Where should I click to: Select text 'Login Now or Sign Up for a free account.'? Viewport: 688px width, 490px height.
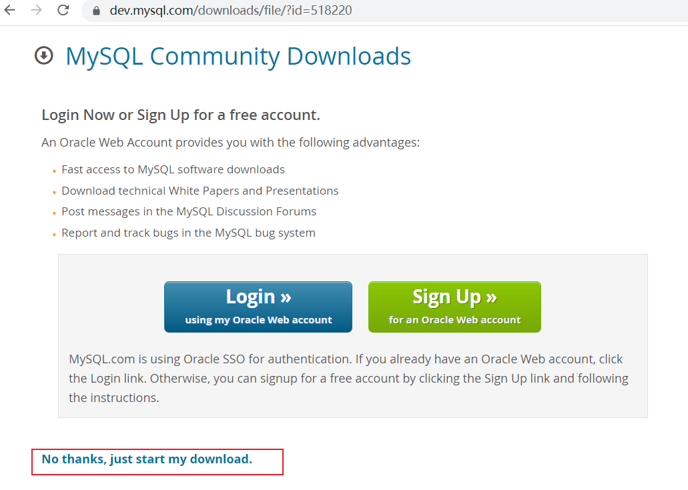(181, 115)
